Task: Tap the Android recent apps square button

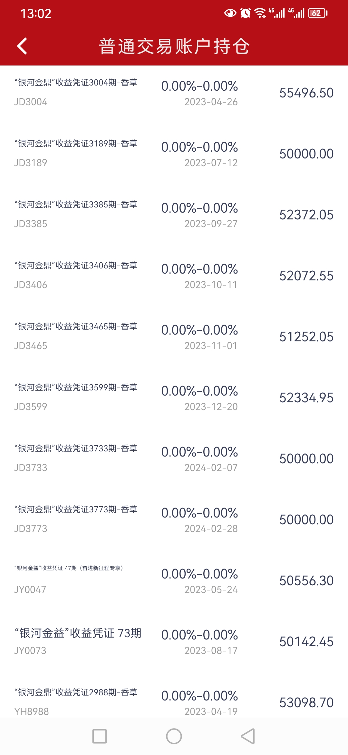Action: click(x=99, y=736)
